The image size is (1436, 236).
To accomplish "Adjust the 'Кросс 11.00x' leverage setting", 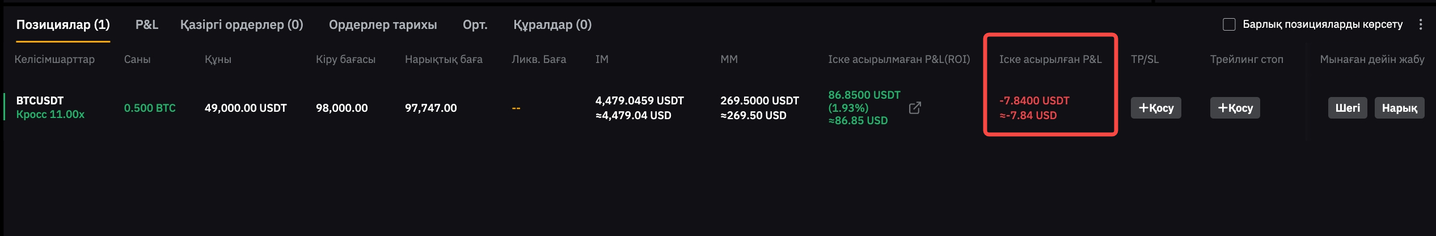I will [x=50, y=115].
